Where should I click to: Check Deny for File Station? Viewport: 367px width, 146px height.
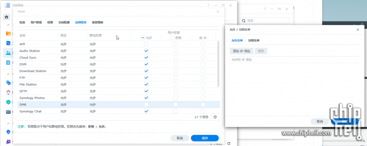click(175, 84)
